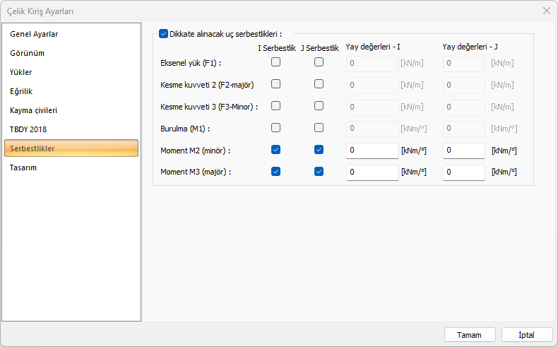Viewport: 558px width, 347px height.
Task: Uncheck J Serbestlik for Moment M3 (majör)
Action: point(319,172)
